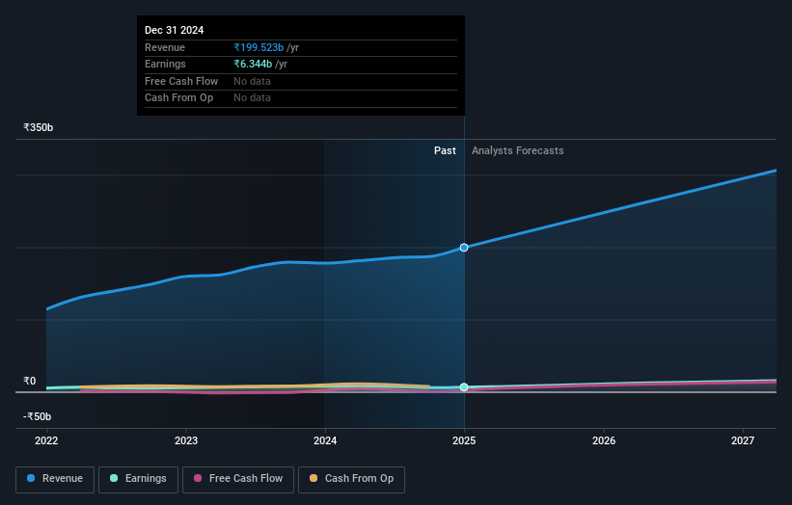This screenshot has width=792, height=505.
Task: Toggle the Revenue legend button
Action: tap(55, 479)
